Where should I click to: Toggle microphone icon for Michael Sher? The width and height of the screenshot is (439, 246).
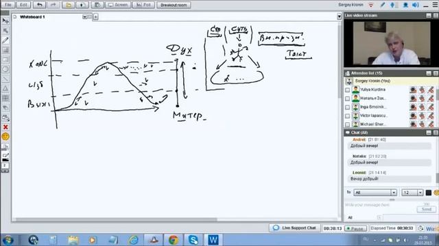413,124
